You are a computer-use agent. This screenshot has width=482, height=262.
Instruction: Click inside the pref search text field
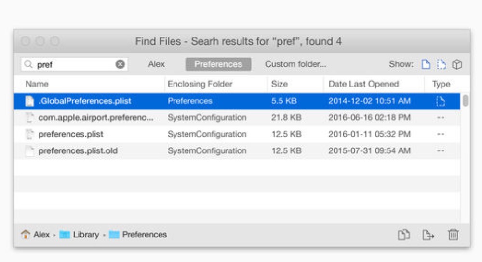pos(72,64)
